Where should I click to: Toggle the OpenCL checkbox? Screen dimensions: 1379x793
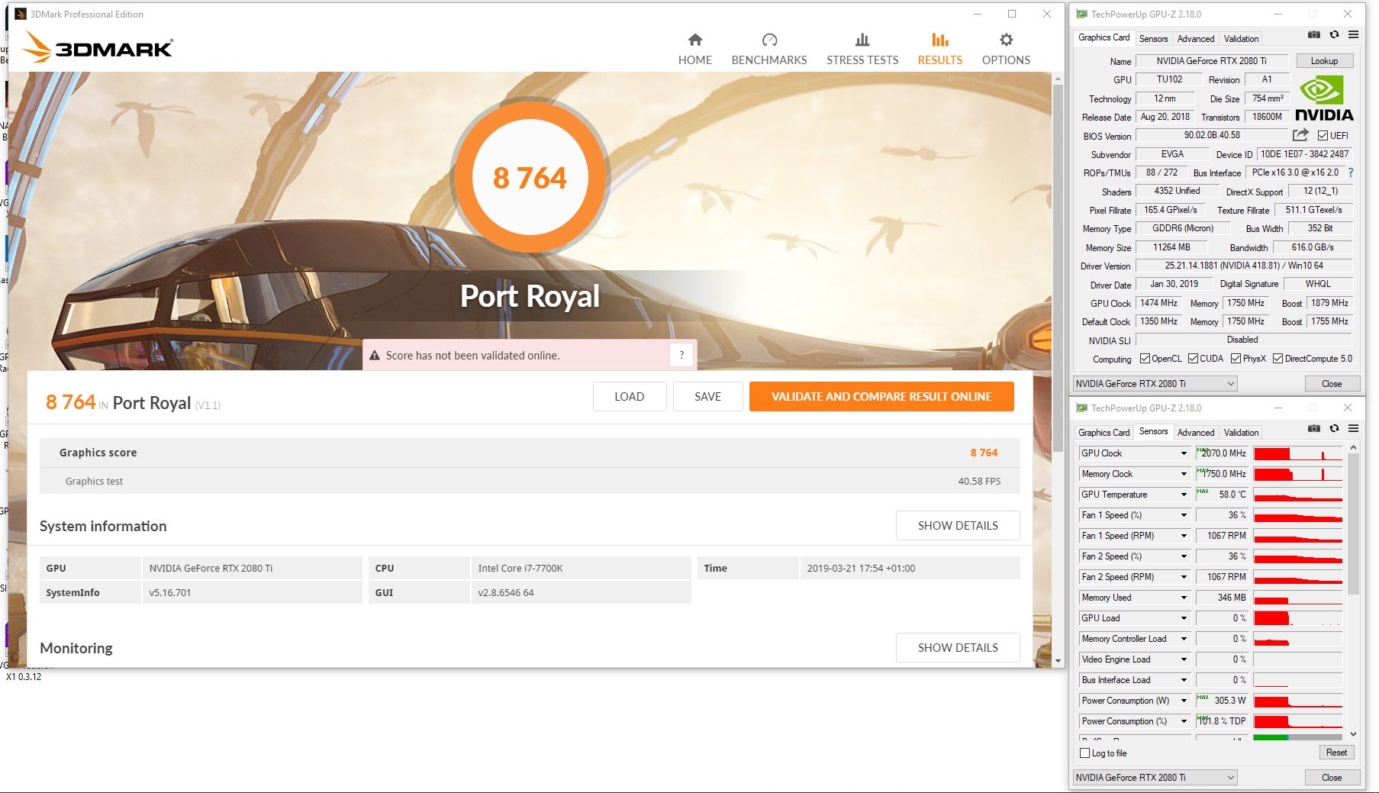[1145, 359]
